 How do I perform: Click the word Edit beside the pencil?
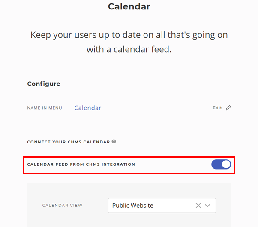(217, 108)
